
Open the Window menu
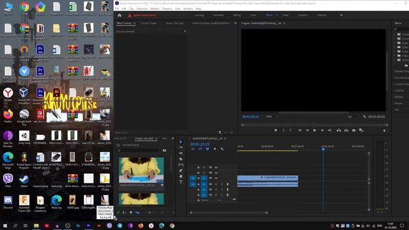tap(188, 8)
